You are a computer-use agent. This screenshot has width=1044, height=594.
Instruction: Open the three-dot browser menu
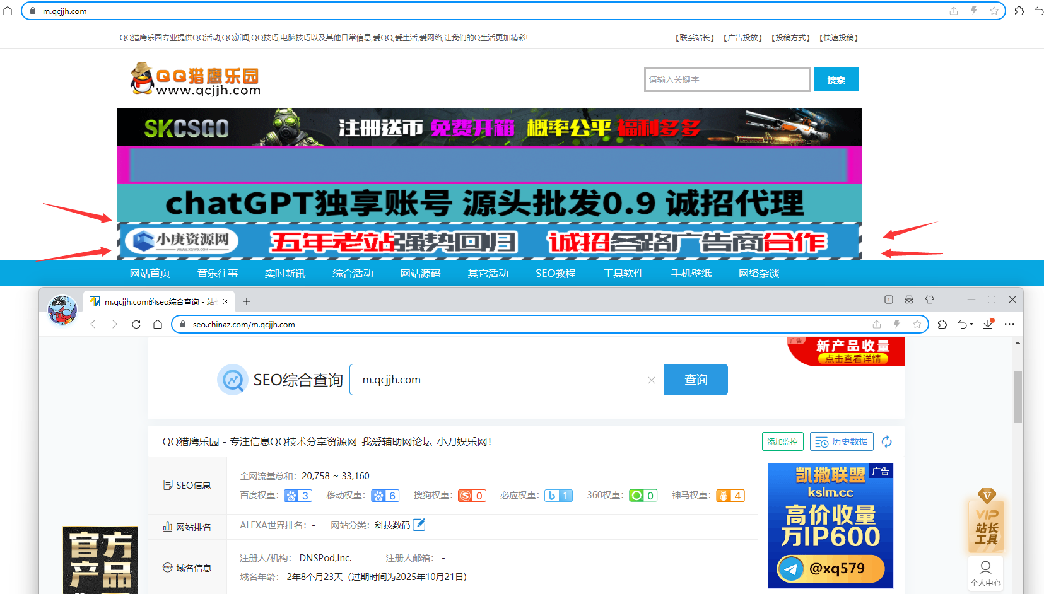(1009, 324)
